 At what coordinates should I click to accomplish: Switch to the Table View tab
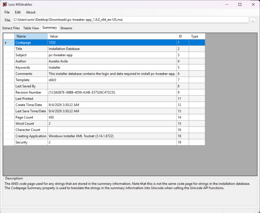pyautogui.click(x=31, y=28)
